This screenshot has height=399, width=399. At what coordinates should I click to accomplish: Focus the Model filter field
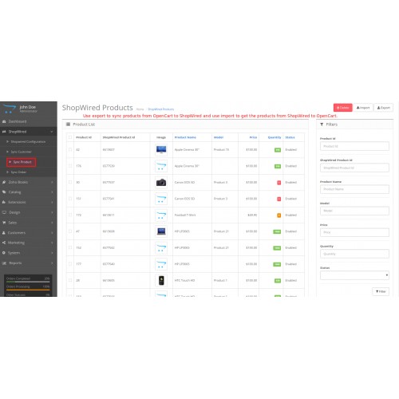coord(354,211)
